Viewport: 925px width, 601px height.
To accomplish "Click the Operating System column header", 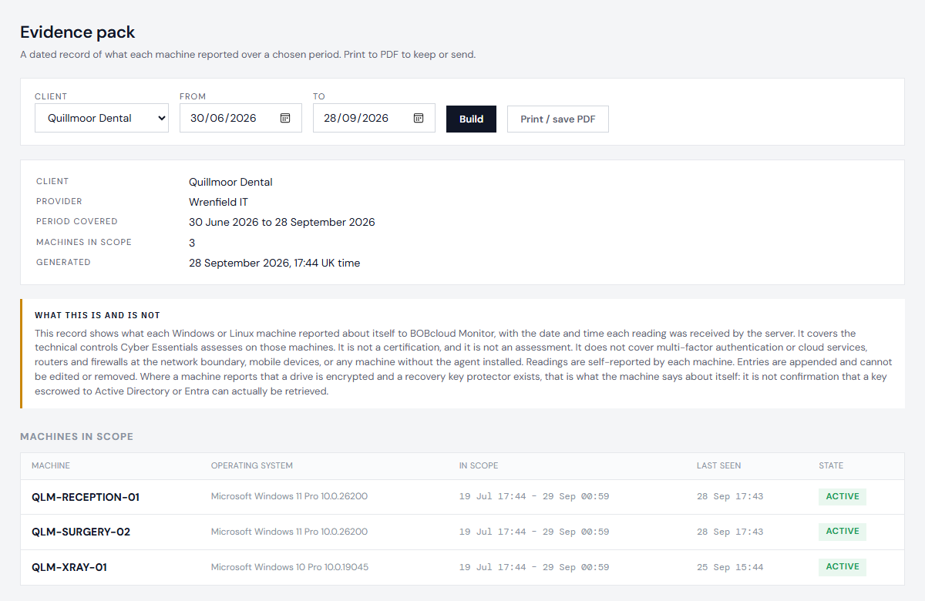I will click(x=252, y=465).
